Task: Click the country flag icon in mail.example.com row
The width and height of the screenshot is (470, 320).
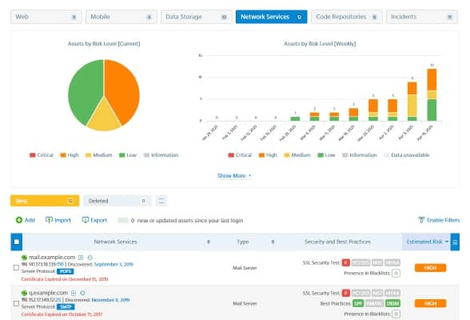Action: [24, 265]
